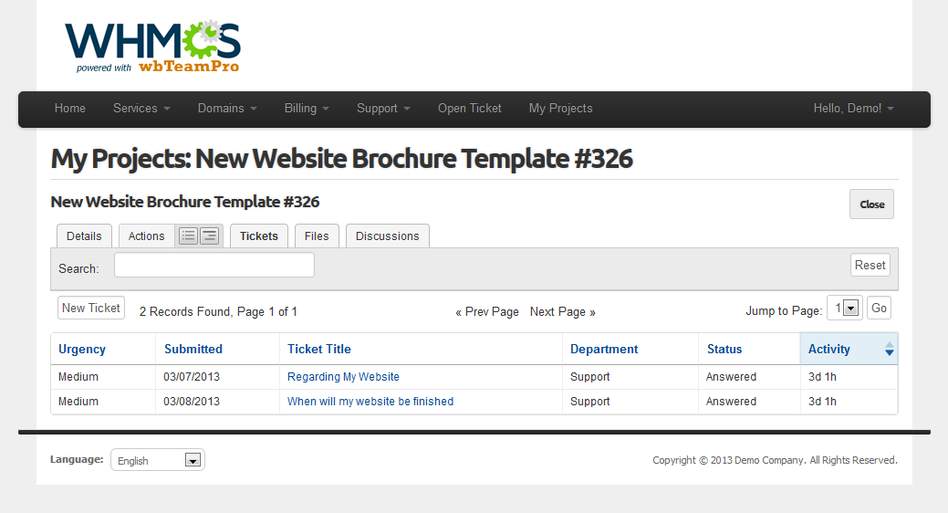Expand the Language selector

158,461
